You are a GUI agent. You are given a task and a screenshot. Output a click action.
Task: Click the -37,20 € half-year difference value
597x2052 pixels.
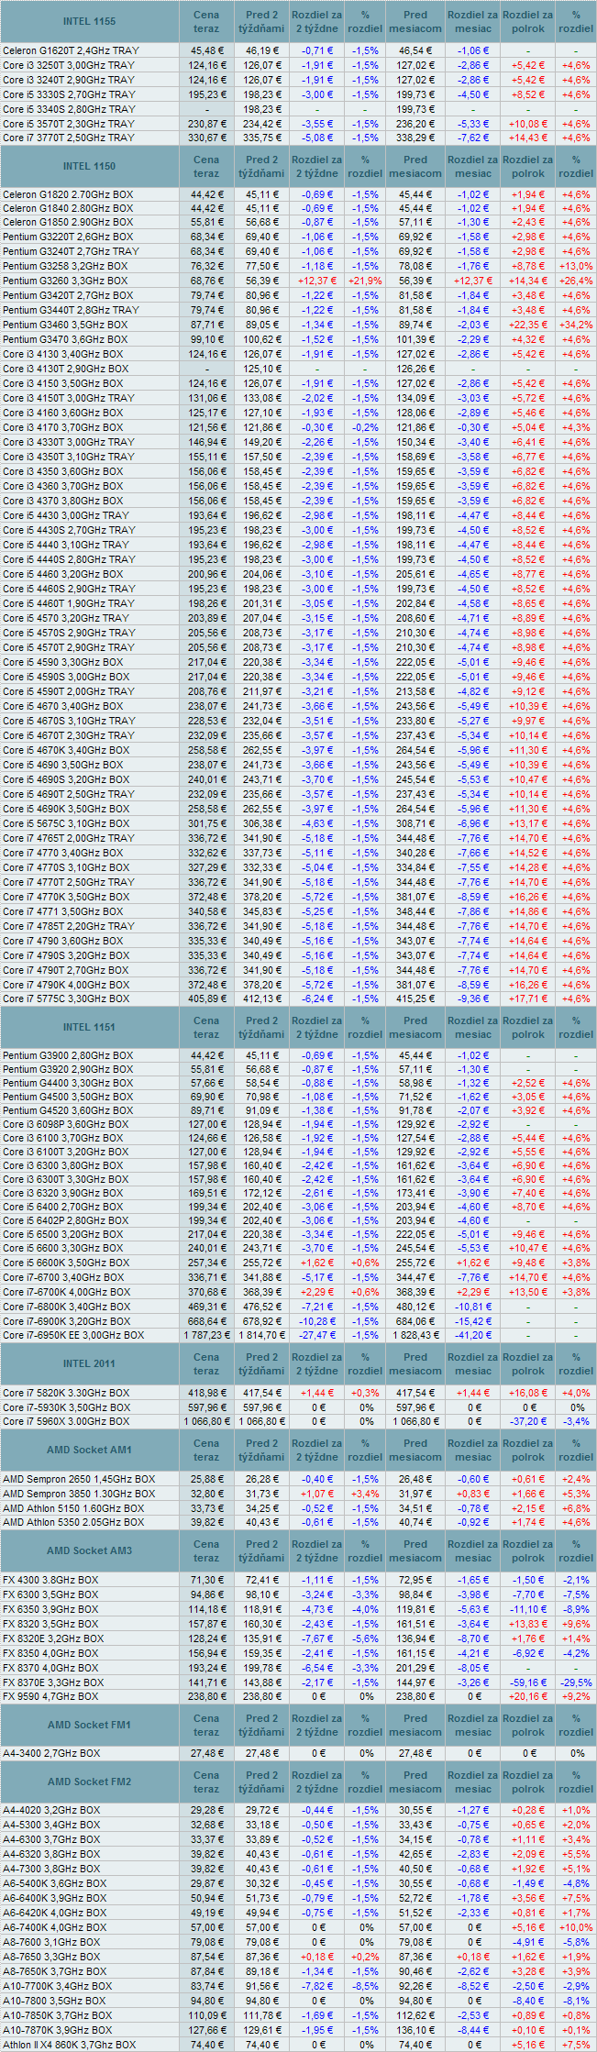(x=527, y=1421)
